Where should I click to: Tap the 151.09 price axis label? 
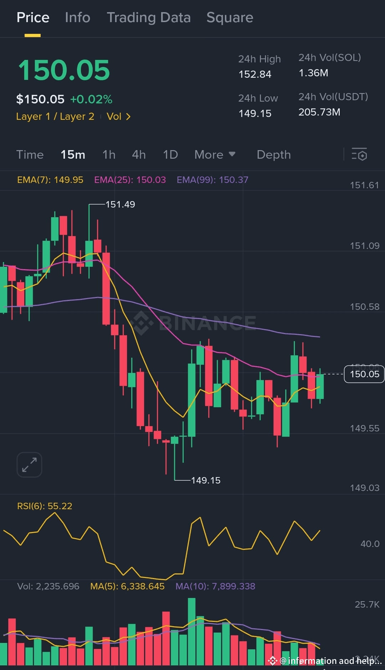[x=364, y=246]
